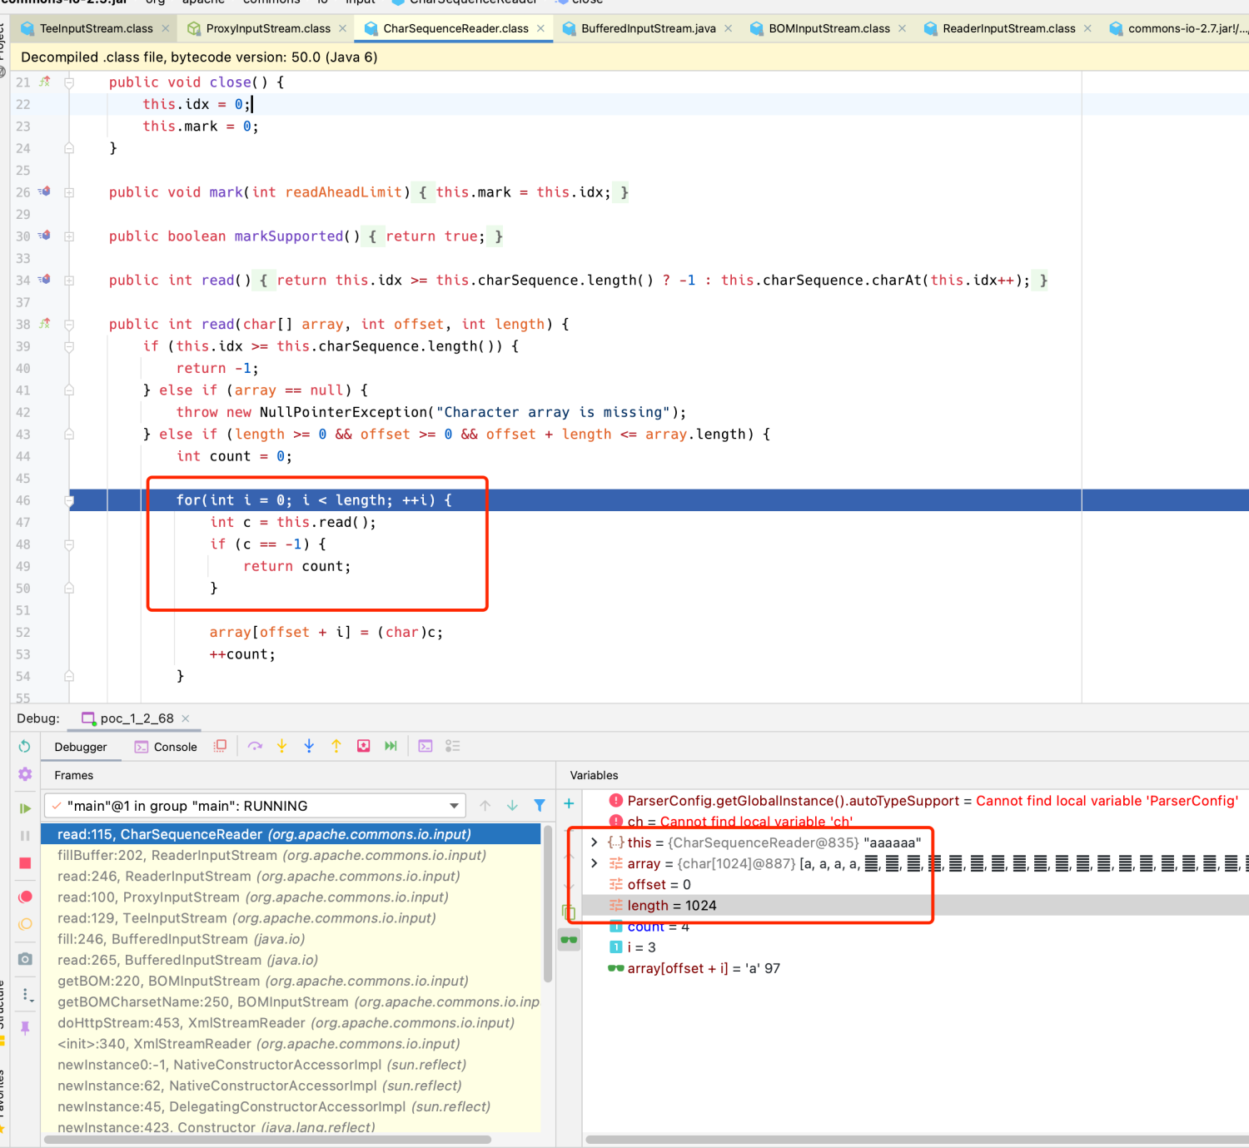Screen dimensions: 1249x1148
Task: Select frame fillBuffer:202, ReaderInputStream
Action: (291, 855)
